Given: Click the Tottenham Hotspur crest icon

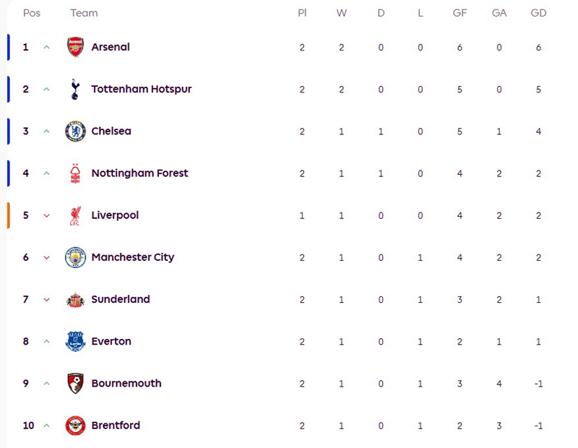Looking at the screenshot, I should [75, 89].
